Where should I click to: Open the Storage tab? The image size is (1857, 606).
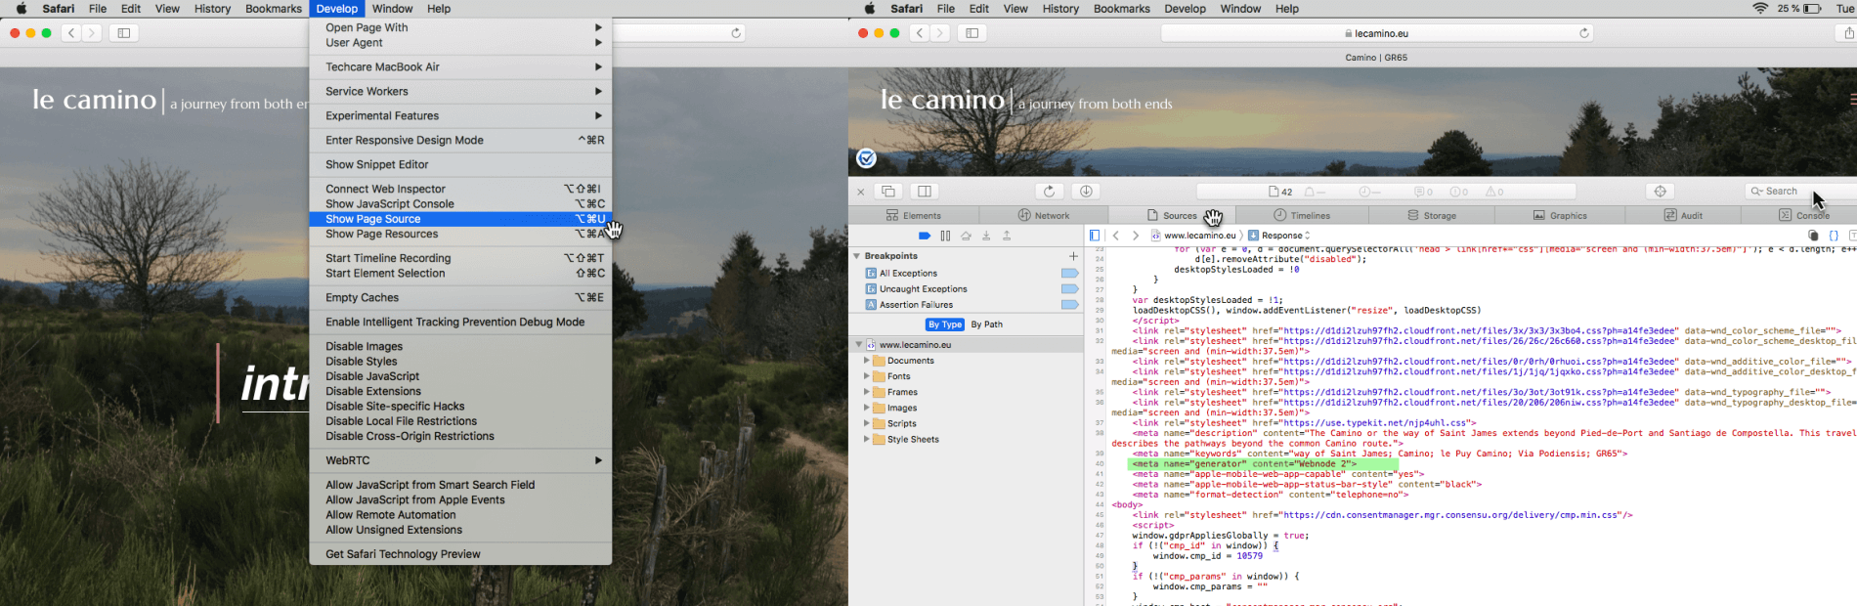point(1432,216)
